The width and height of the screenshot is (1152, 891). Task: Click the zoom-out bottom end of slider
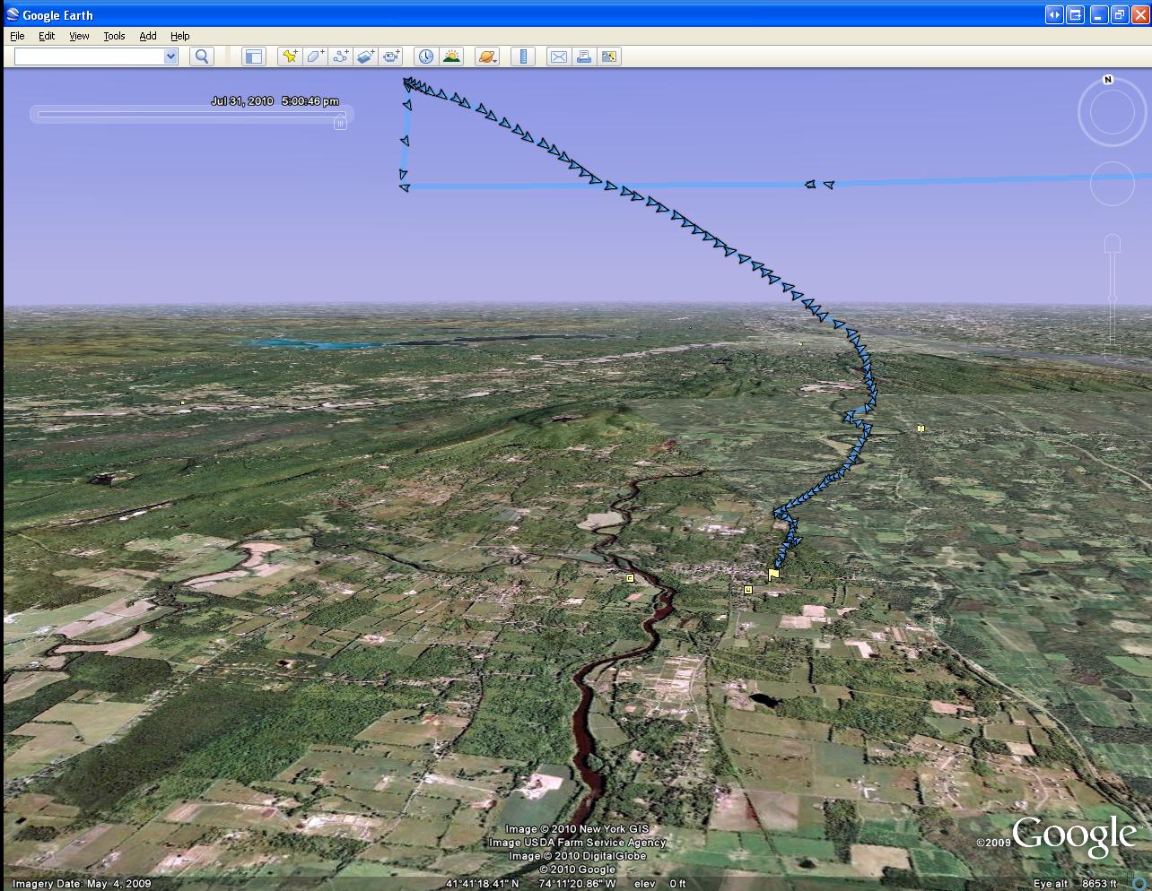[1113, 356]
